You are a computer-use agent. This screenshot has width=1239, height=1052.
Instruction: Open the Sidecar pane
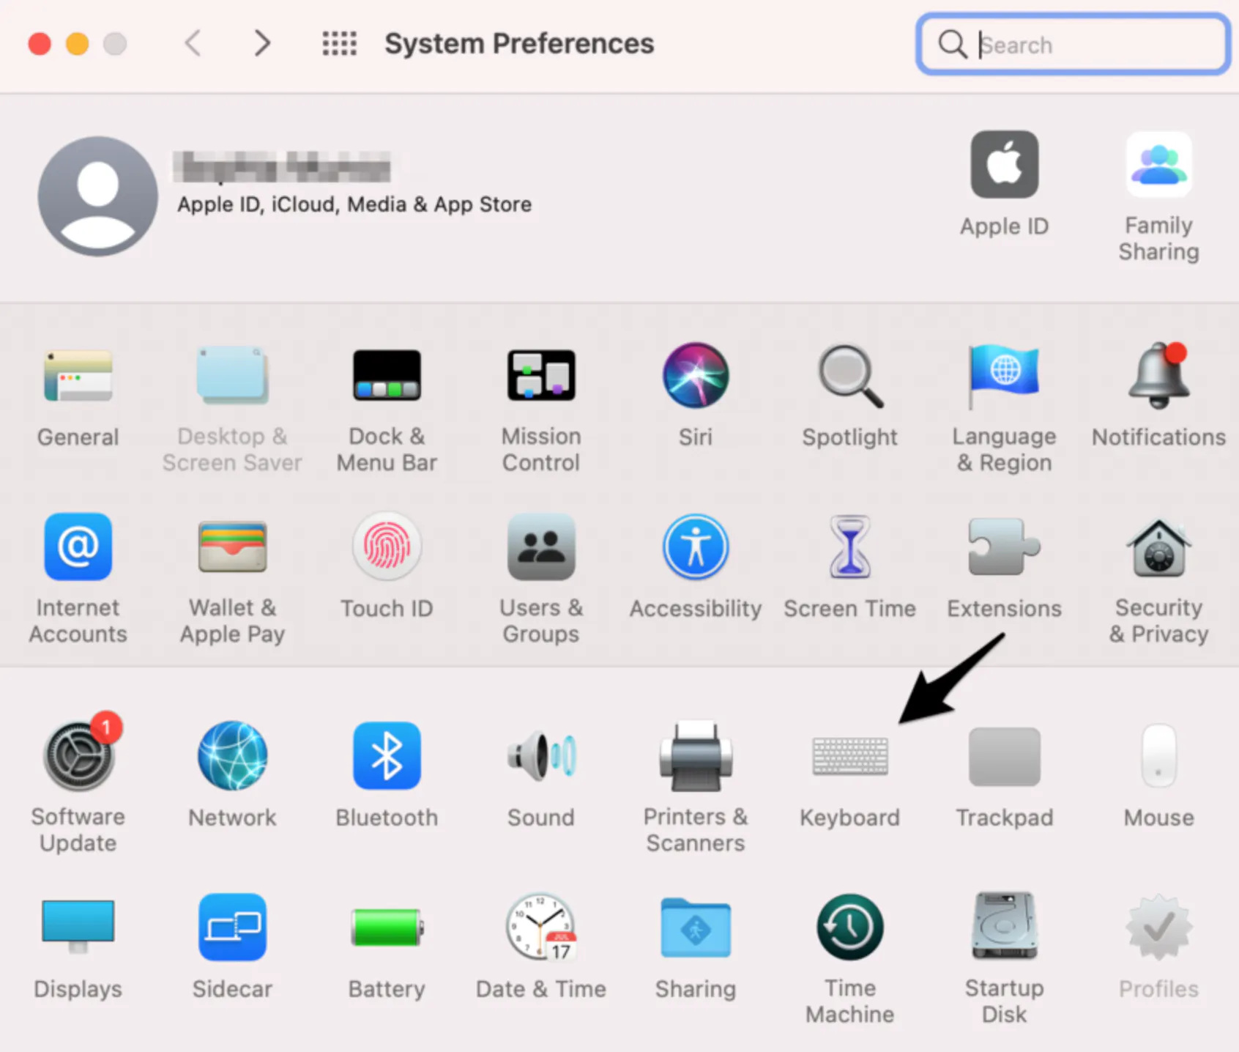[x=232, y=927]
